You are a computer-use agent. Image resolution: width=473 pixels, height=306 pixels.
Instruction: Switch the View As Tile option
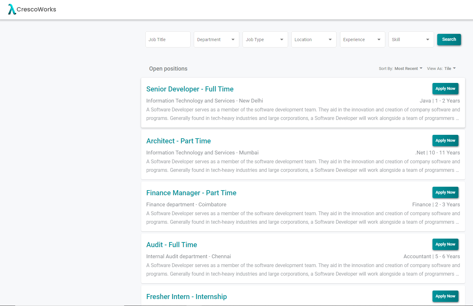point(450,69)
